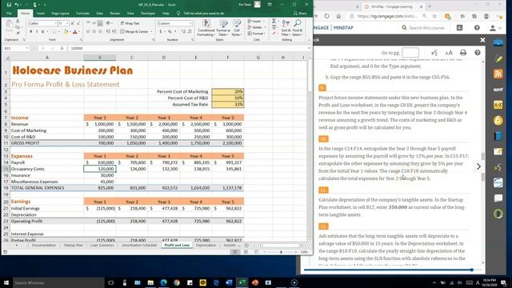This screenshot has height=288, width=512.
Task: Bookmark page with star in address bar
Action: [x=434, y=16]
